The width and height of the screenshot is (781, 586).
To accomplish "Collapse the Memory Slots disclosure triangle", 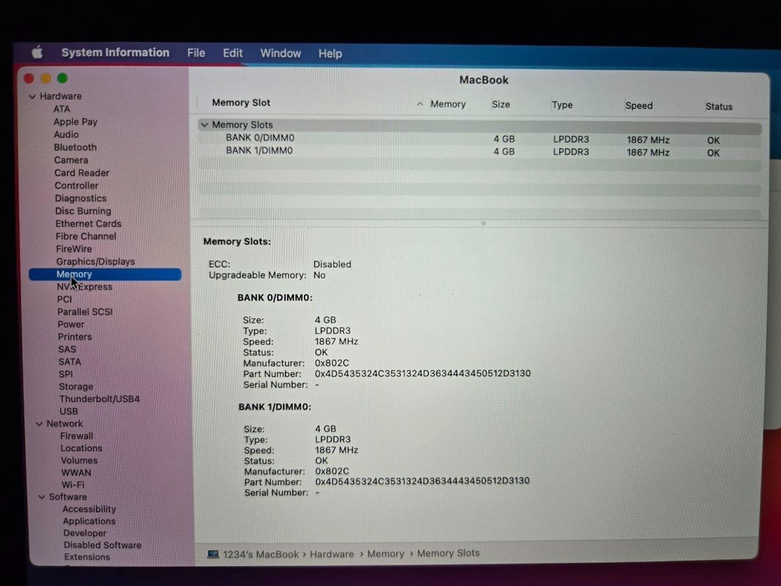I will (205, 125).
